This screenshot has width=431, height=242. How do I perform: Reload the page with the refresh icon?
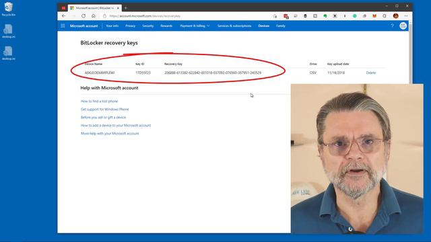[x=84, y=16]
